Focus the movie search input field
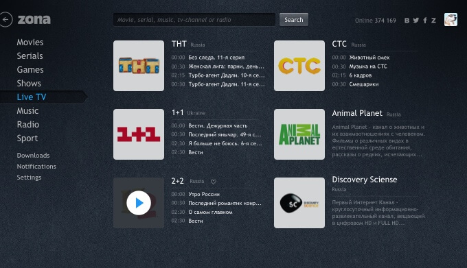This screenshot has width=467, height=268. click(x=194, y=20)
